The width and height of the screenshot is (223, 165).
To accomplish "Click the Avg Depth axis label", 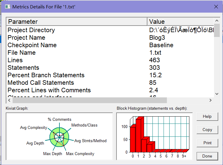I will point(35,143).
